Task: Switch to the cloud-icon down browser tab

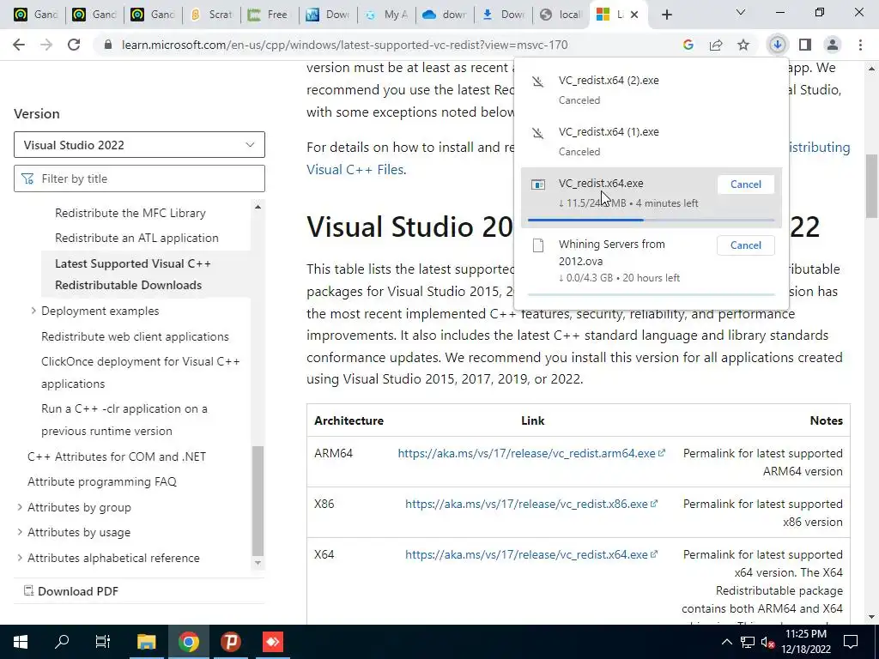Action: (445, 15)
